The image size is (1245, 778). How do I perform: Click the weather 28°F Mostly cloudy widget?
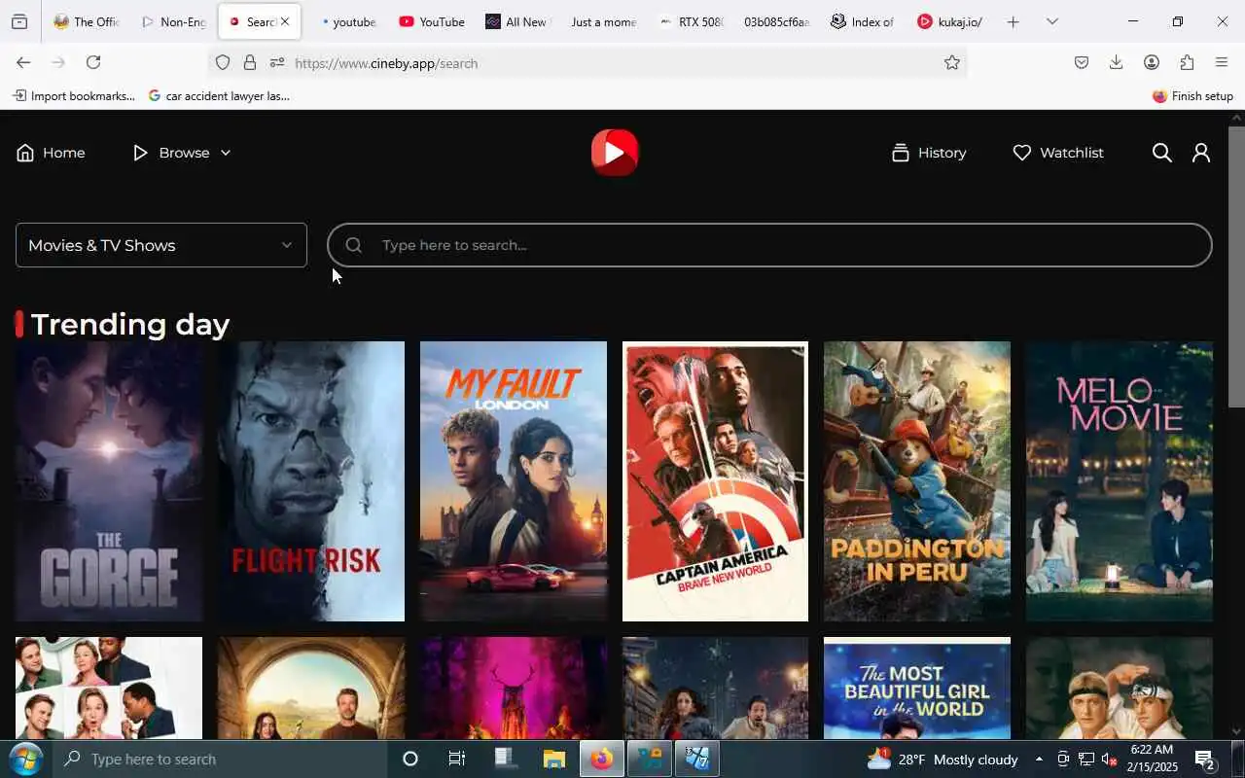(942, 759)
